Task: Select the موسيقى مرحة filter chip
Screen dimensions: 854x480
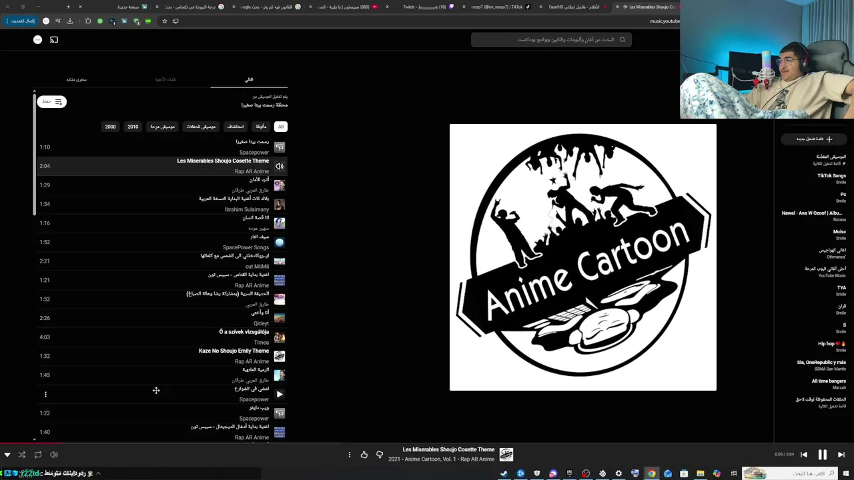Action: click(162, 127)
